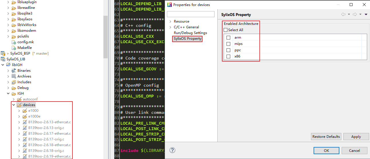370x159 pixels.
Task: Select 8139too-2.6.17-ethercat.c file
Action: (50, 134)
